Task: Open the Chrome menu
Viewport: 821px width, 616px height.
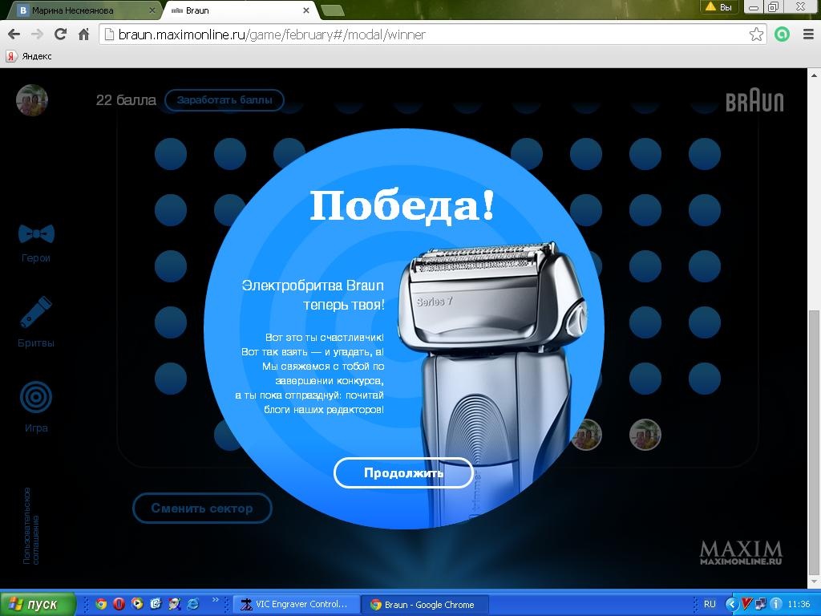Action: 807,34
